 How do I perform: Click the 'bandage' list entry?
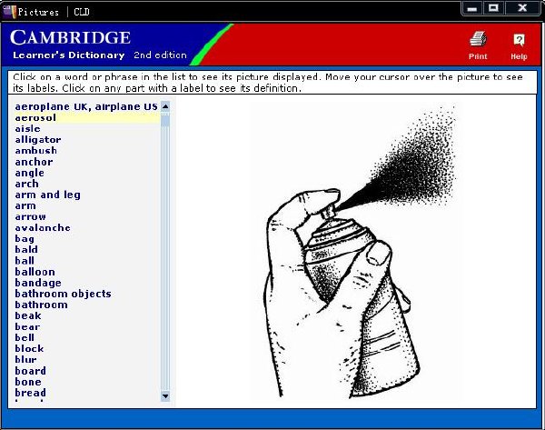[38, 283]
